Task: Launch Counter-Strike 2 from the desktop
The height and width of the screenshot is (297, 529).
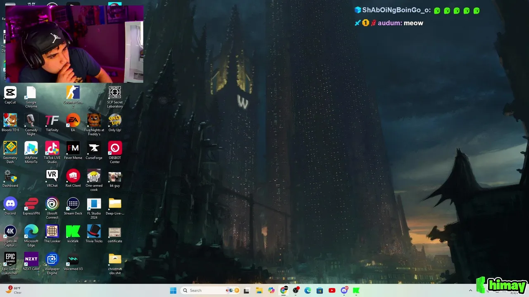Action: click(73, 97)
